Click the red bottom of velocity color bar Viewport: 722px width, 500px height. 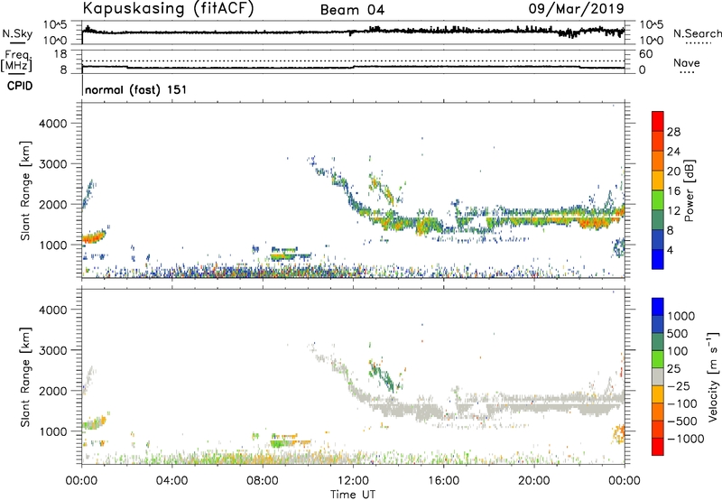[658, 447]
